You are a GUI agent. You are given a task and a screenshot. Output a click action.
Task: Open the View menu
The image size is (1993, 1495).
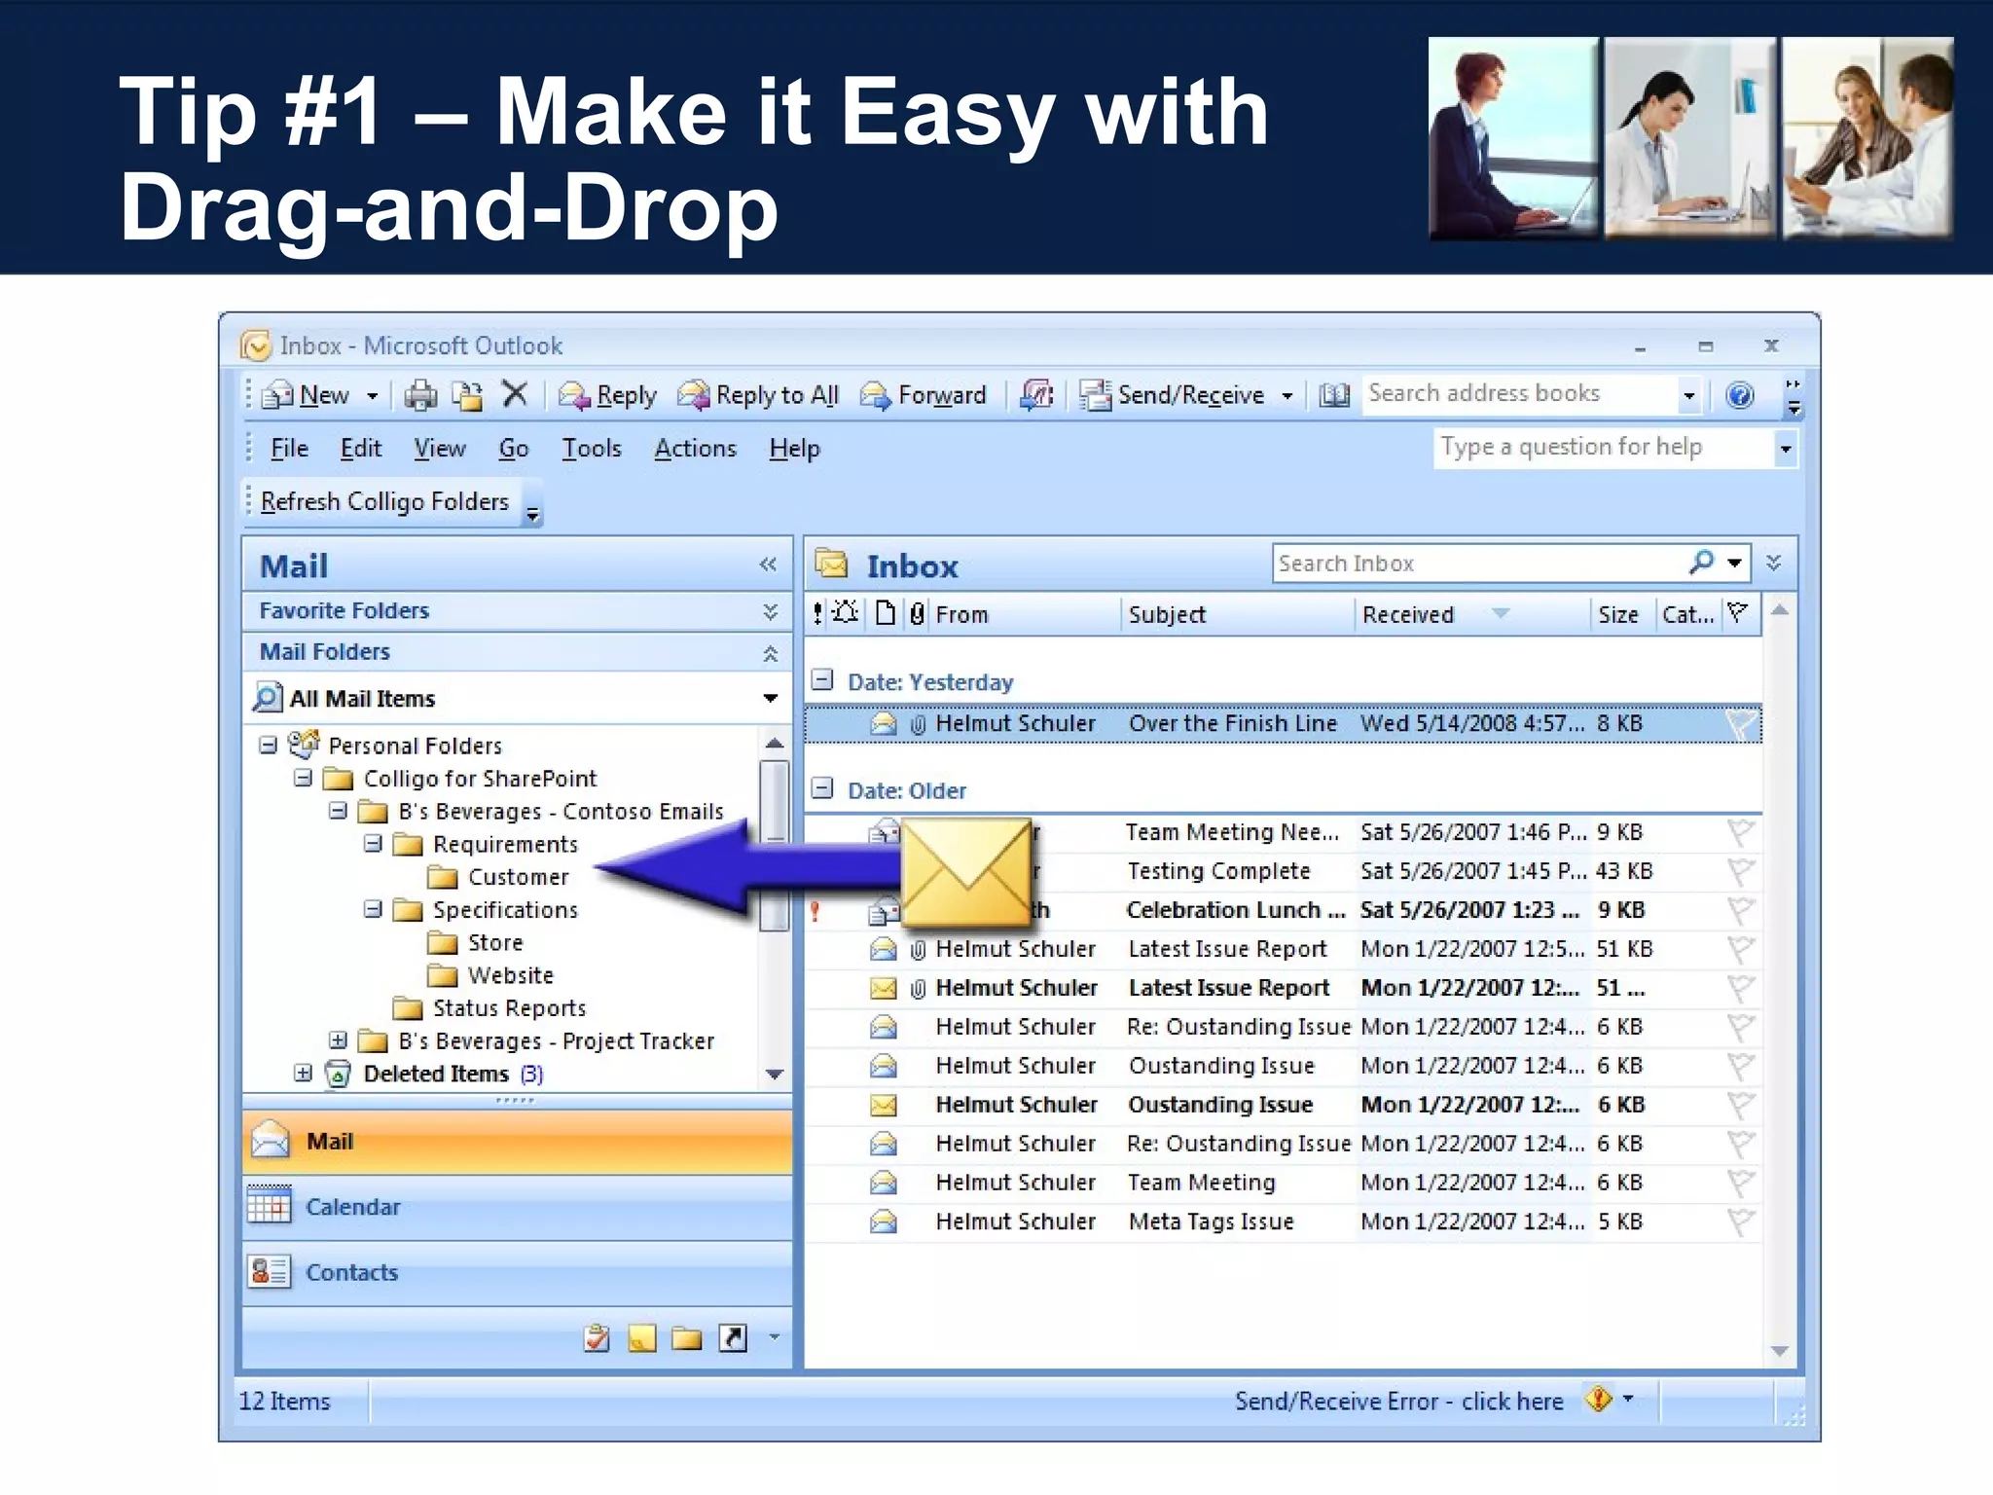coord(440,449)
